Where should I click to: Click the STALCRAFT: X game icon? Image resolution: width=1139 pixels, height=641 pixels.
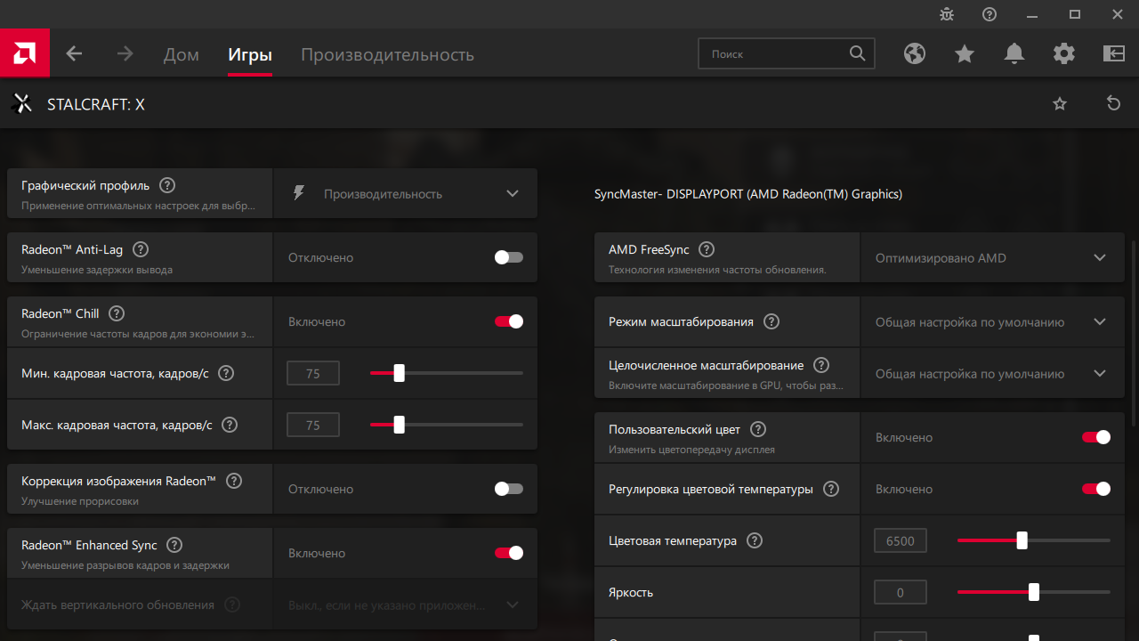click(x=22, y=104)
